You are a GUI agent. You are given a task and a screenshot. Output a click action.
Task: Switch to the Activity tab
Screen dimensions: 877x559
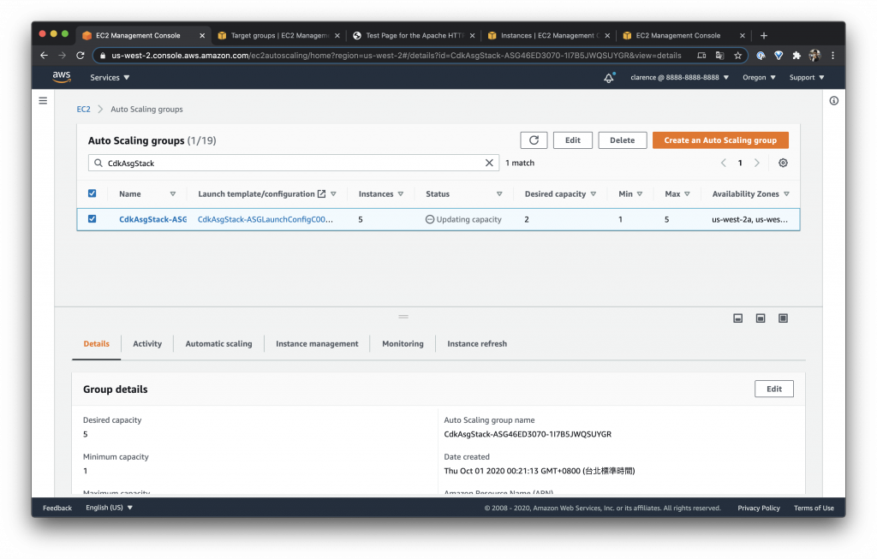(147, 344)
